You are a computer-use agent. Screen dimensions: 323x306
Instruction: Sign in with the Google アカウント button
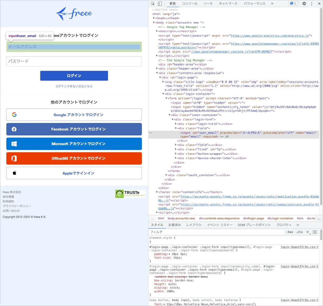pyautogui.click(x=74, y=115)
